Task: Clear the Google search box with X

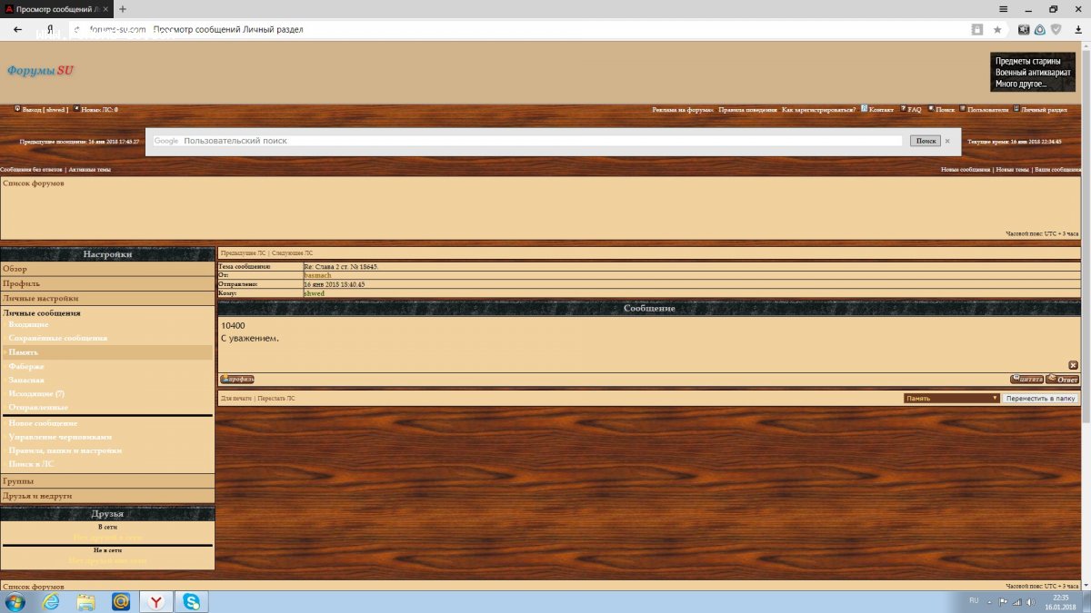Action: click(x=946, y=141)
